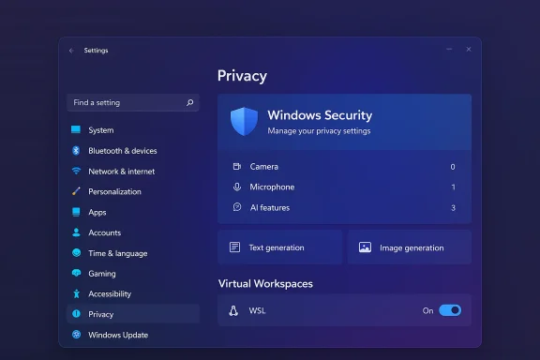Open the AI features row
The image size is (540, 360).
(x=344, y=208)
